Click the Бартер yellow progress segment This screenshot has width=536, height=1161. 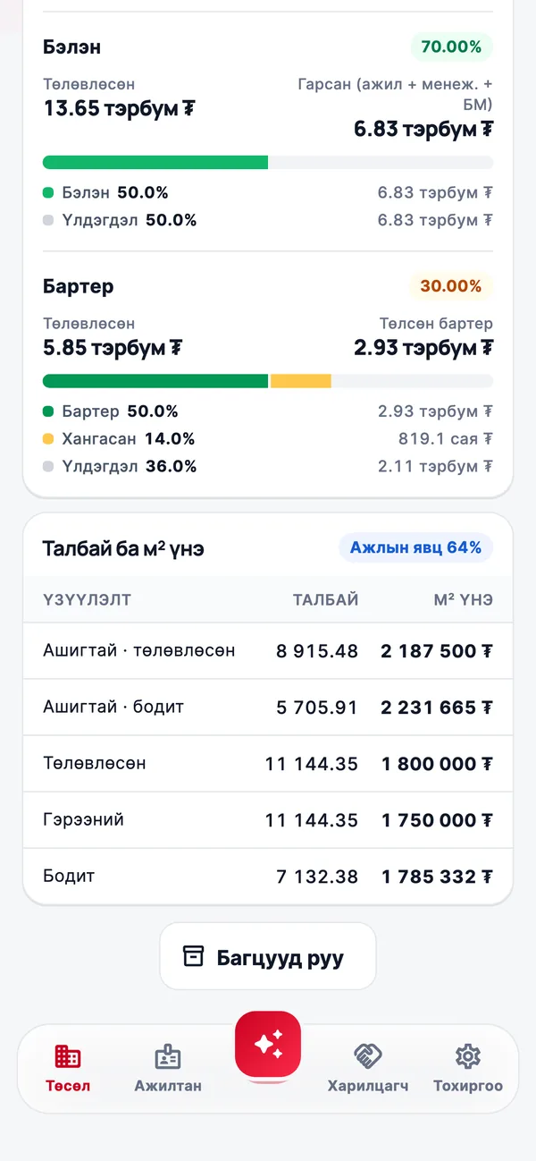[301, 381]
